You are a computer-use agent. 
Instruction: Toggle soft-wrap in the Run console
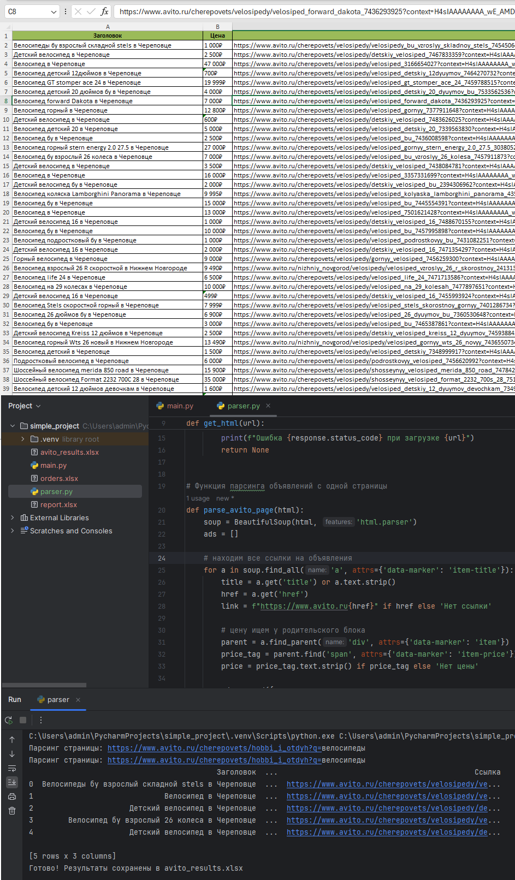pos(12,768)
